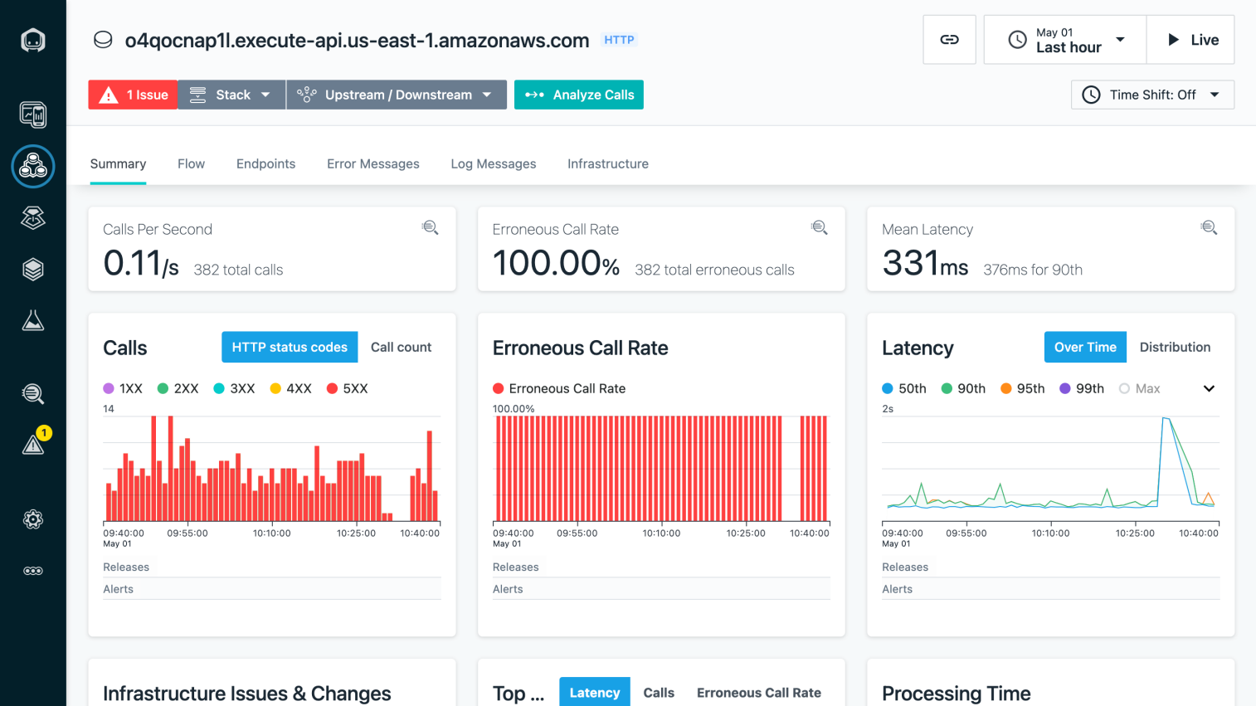Expand the Upstream / Downstream dropdown
The width and height of the screenshot is (1256, 706).
[x=396, y=95]
